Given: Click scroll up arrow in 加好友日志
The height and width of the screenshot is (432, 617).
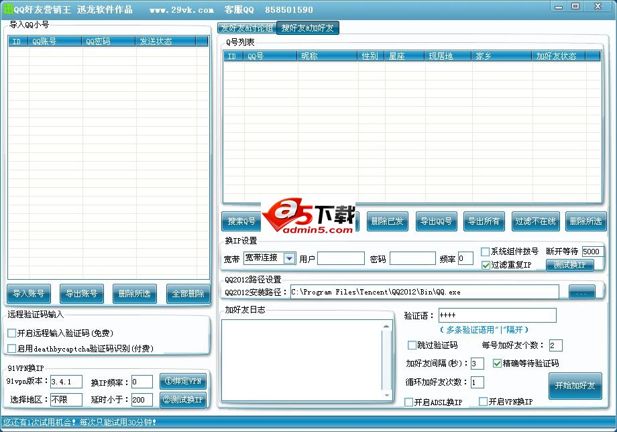Looking at the screenshot, I should pos(386,326).
